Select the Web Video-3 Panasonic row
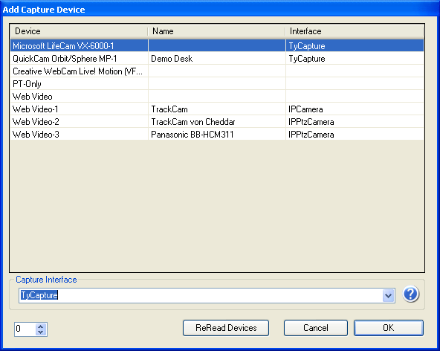The height and width of the screenshot is (351, 440). pos(217,134)
